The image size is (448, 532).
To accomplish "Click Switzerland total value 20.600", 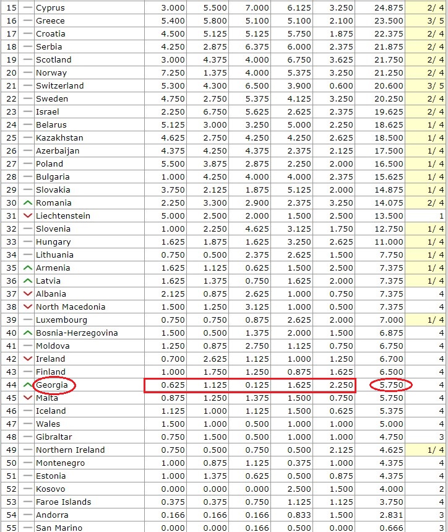I will (x=389, y=86).
